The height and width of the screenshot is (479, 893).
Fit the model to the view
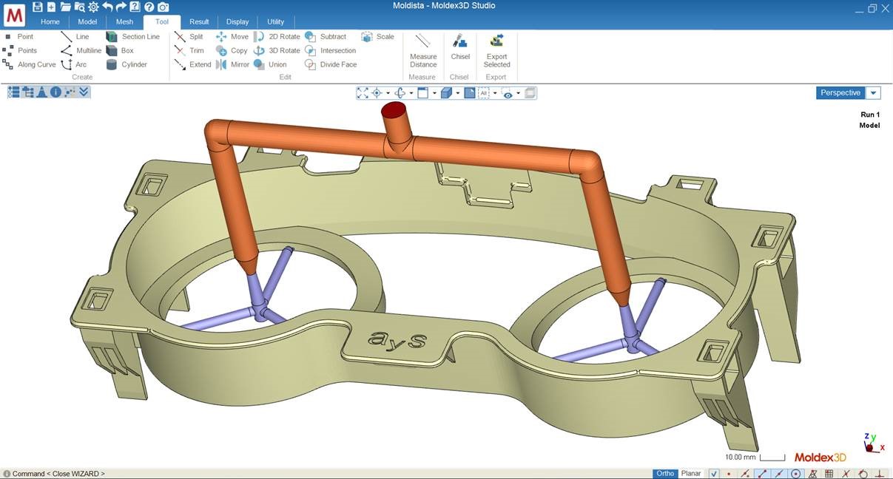pos(363,93)
